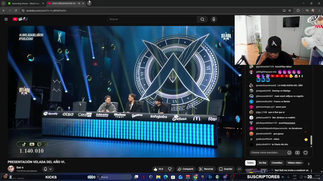The image size is (323, 181).
Task: Open the emoji picker in chat
Action: [x=289, y=153]
